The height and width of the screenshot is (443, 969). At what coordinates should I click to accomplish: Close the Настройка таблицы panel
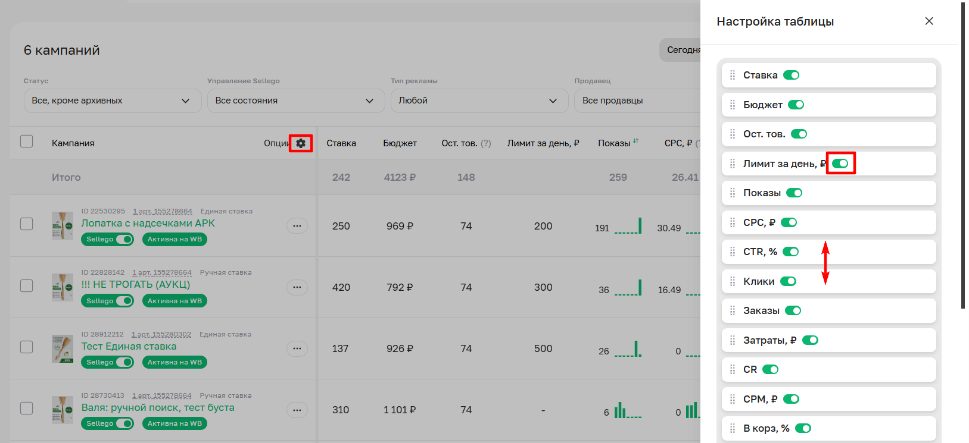point(929,21)
